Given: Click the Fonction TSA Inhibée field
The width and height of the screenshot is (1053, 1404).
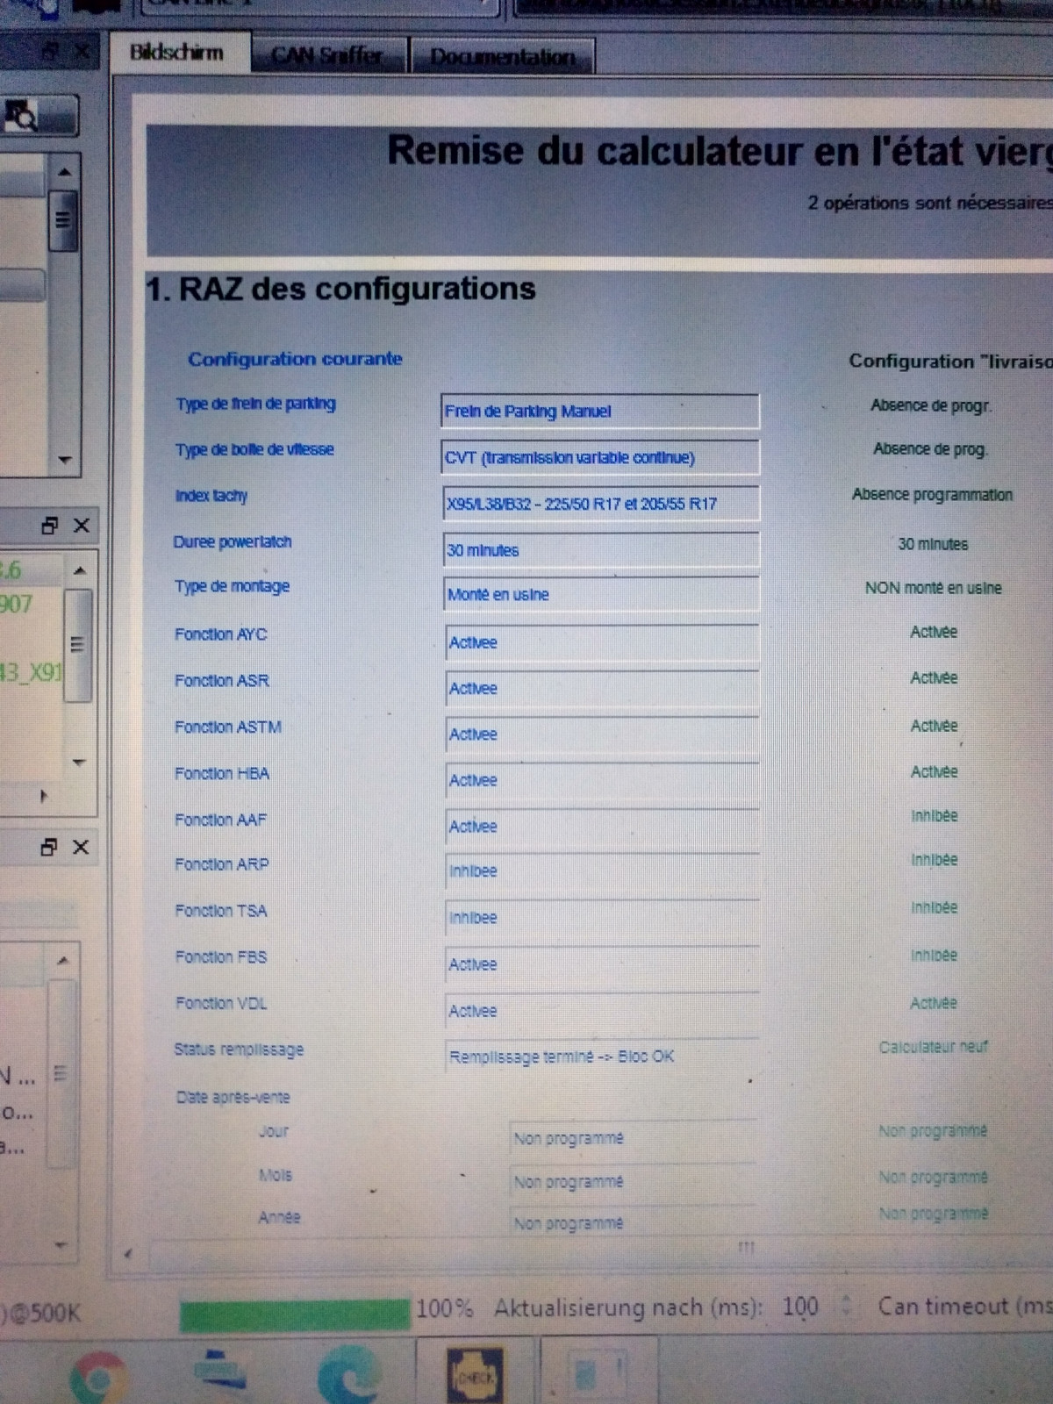Looking at the screenshot, I should [x=602, y=917].
